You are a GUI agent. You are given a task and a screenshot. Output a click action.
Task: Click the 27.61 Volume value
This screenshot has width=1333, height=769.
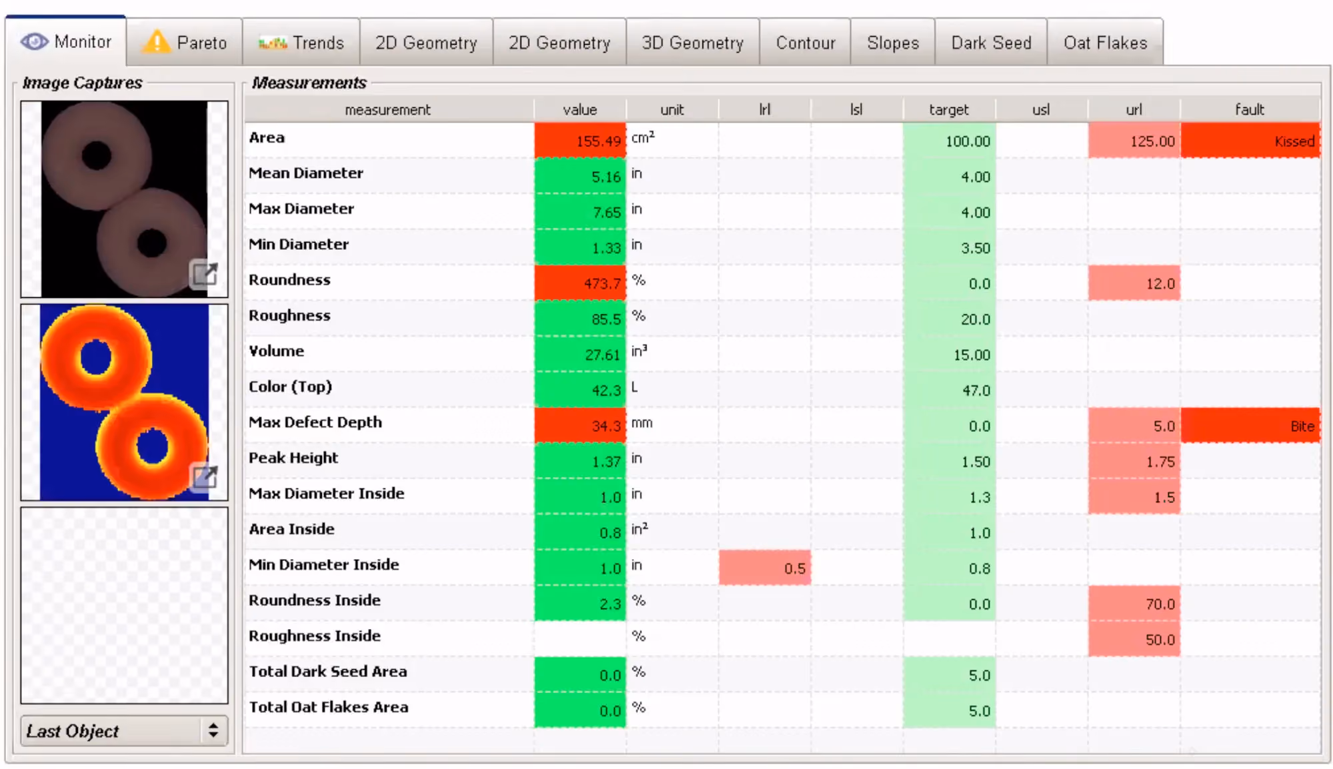click(x=580, y=355)
